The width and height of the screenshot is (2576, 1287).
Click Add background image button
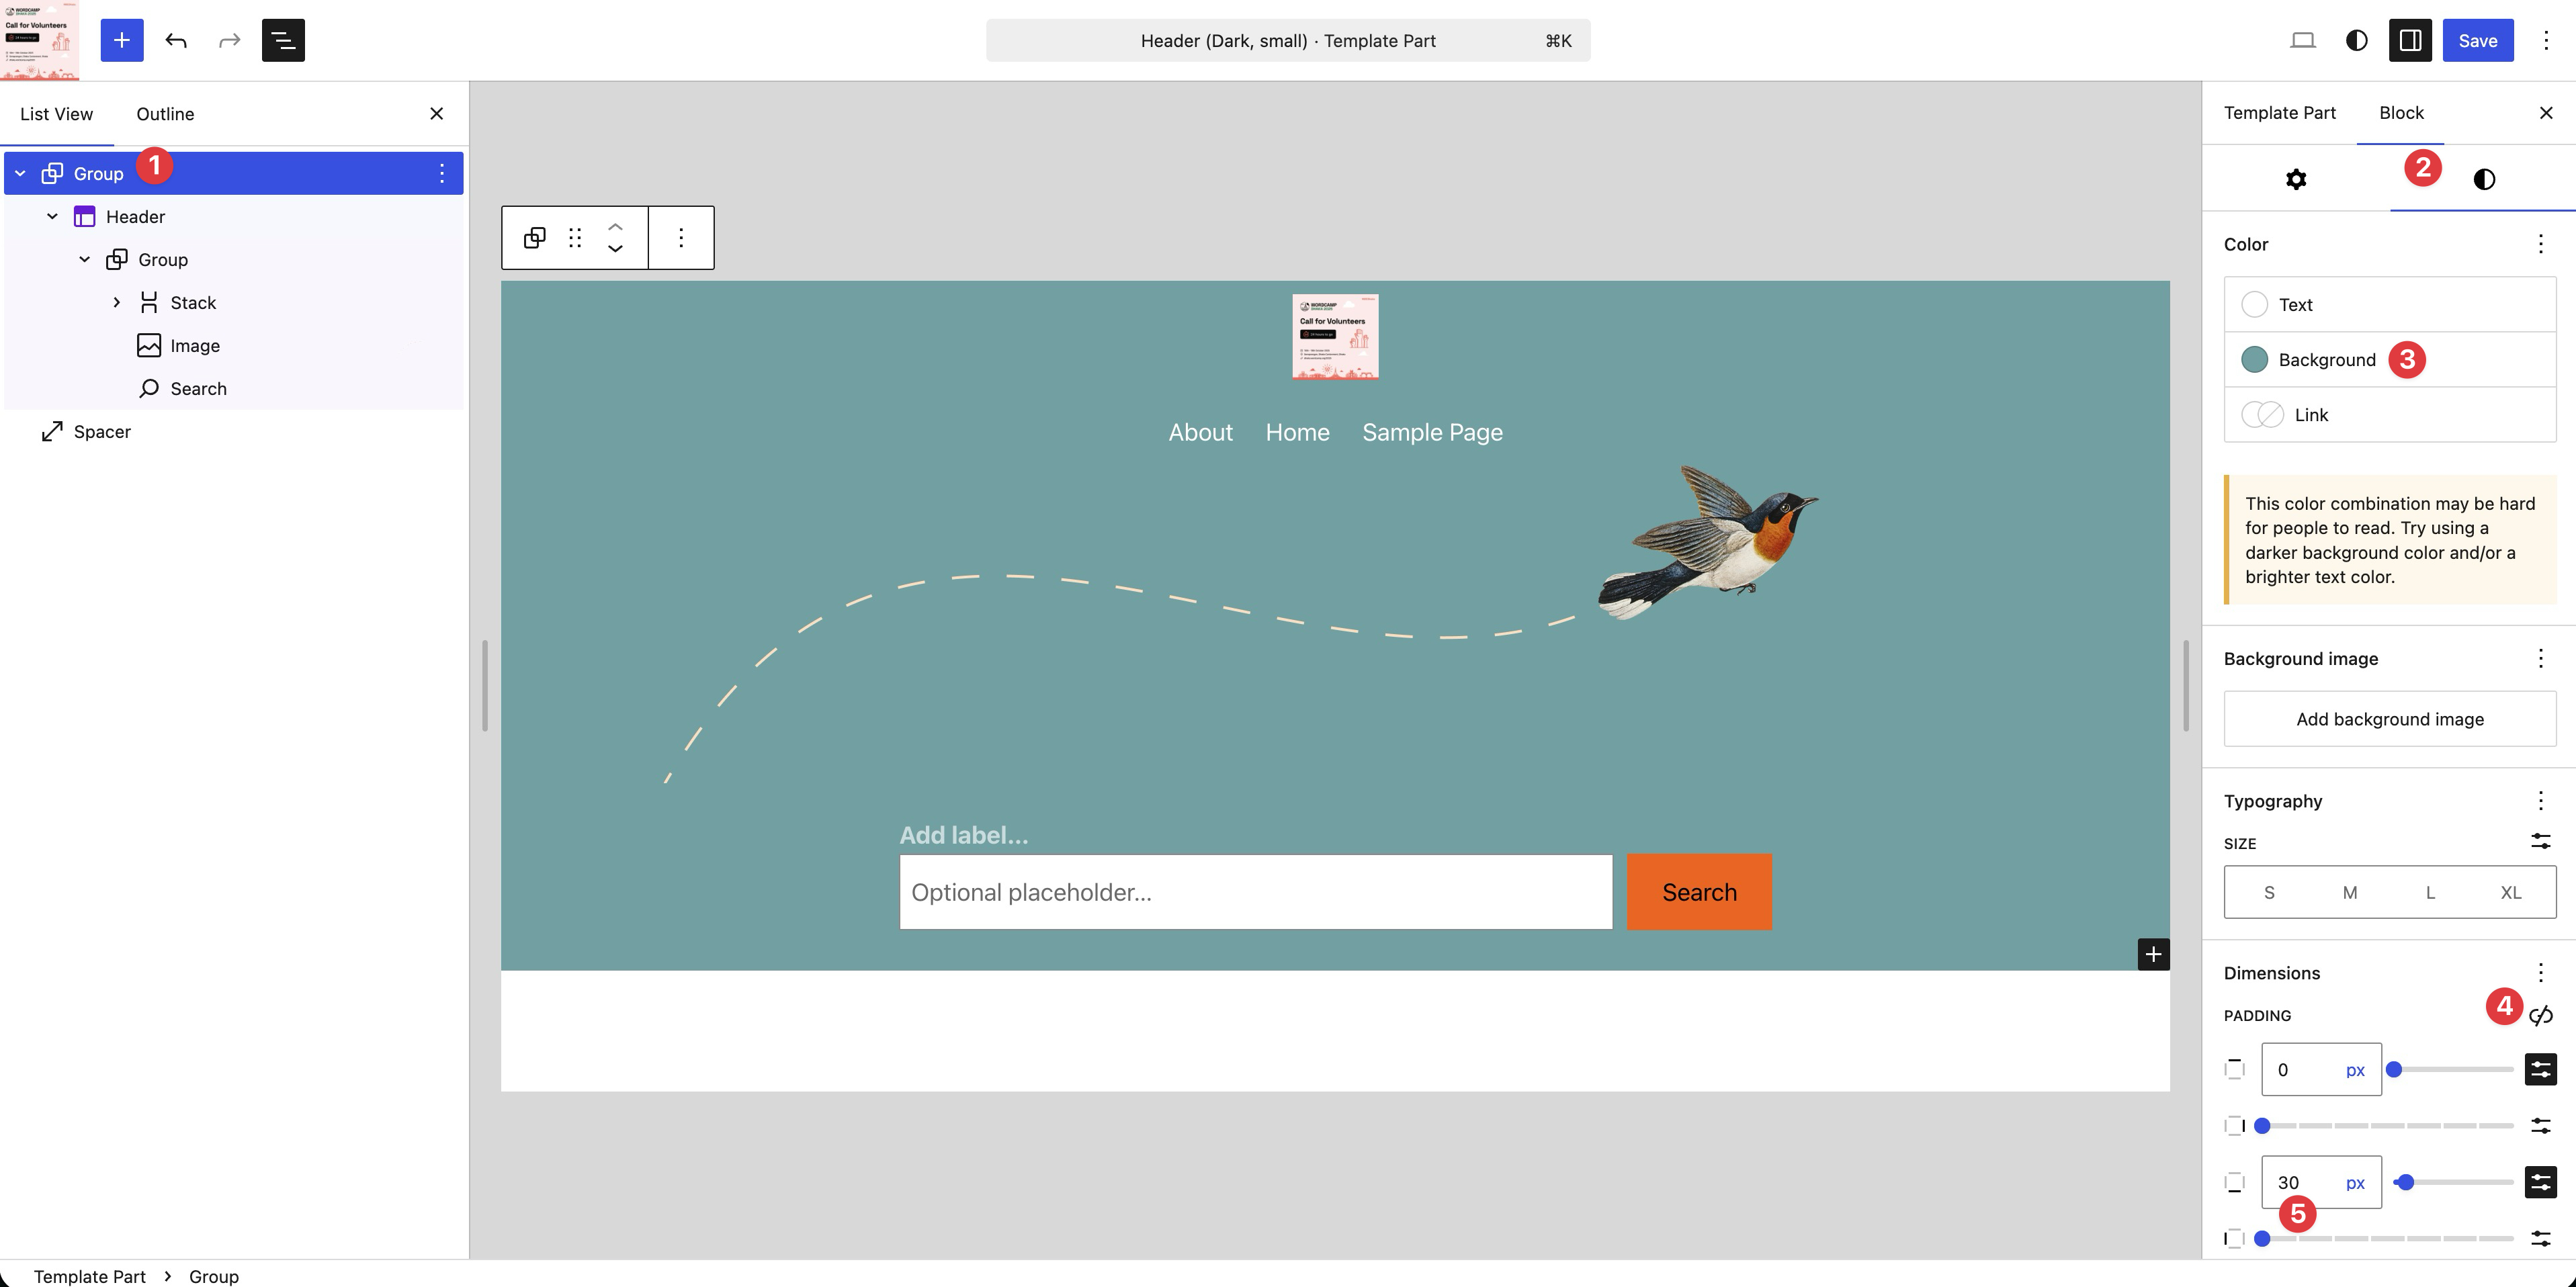[2389, 719]
